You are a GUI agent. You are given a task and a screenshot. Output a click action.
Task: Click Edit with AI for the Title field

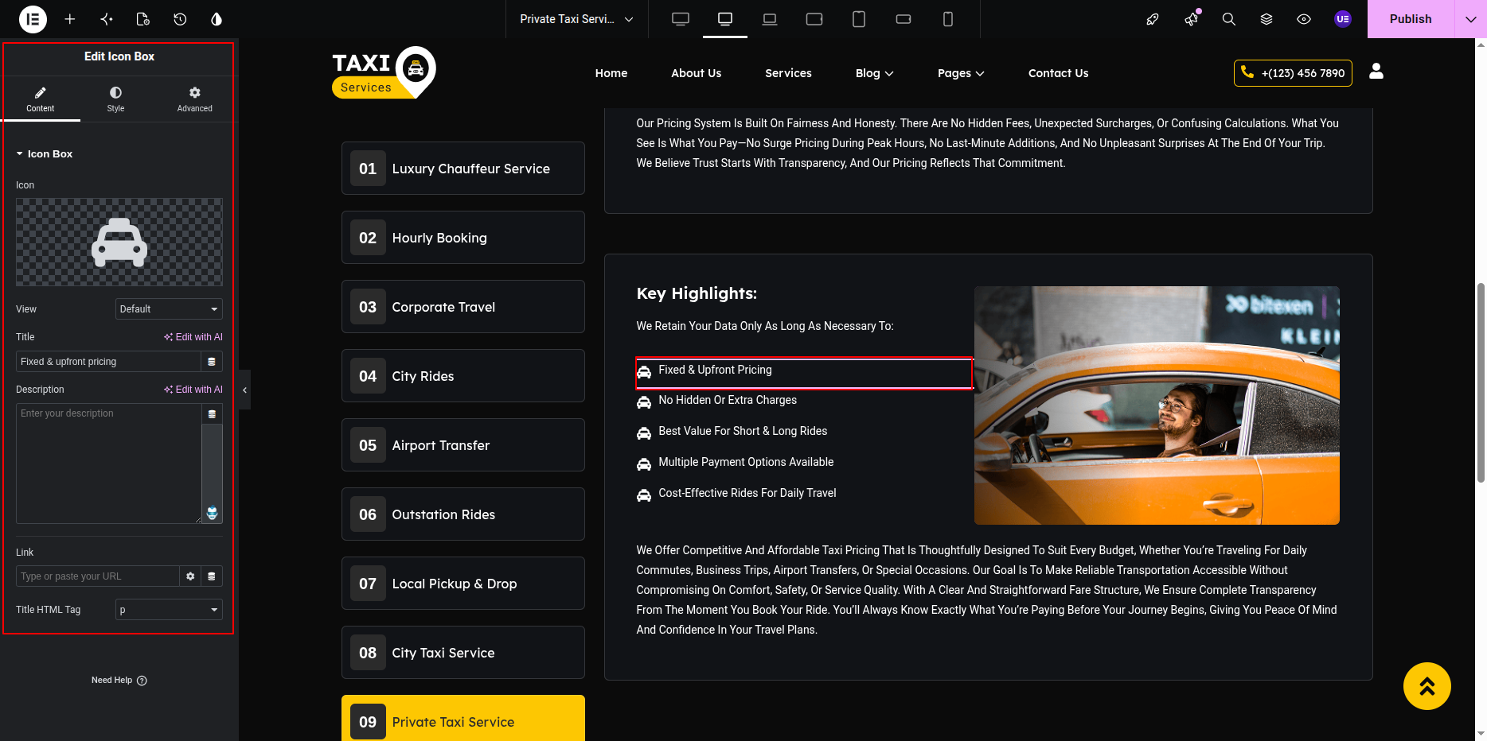coord(193,337)
